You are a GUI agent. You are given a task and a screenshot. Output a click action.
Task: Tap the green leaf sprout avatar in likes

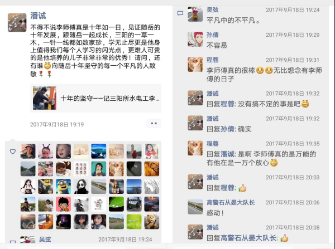click(x=134, y=222)
